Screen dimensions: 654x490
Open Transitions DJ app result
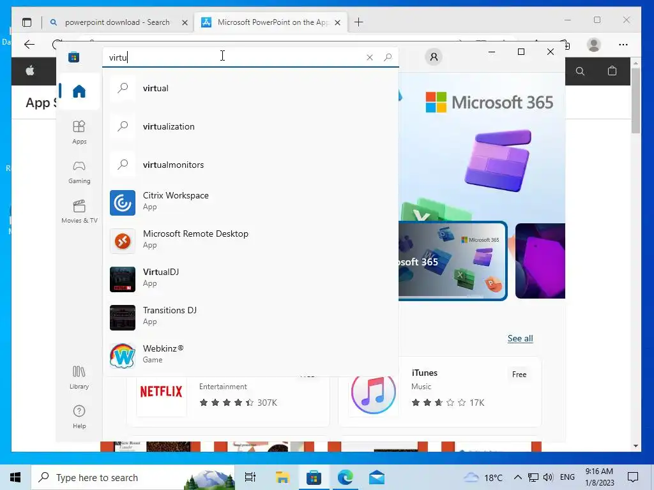(x=250, y=318)
